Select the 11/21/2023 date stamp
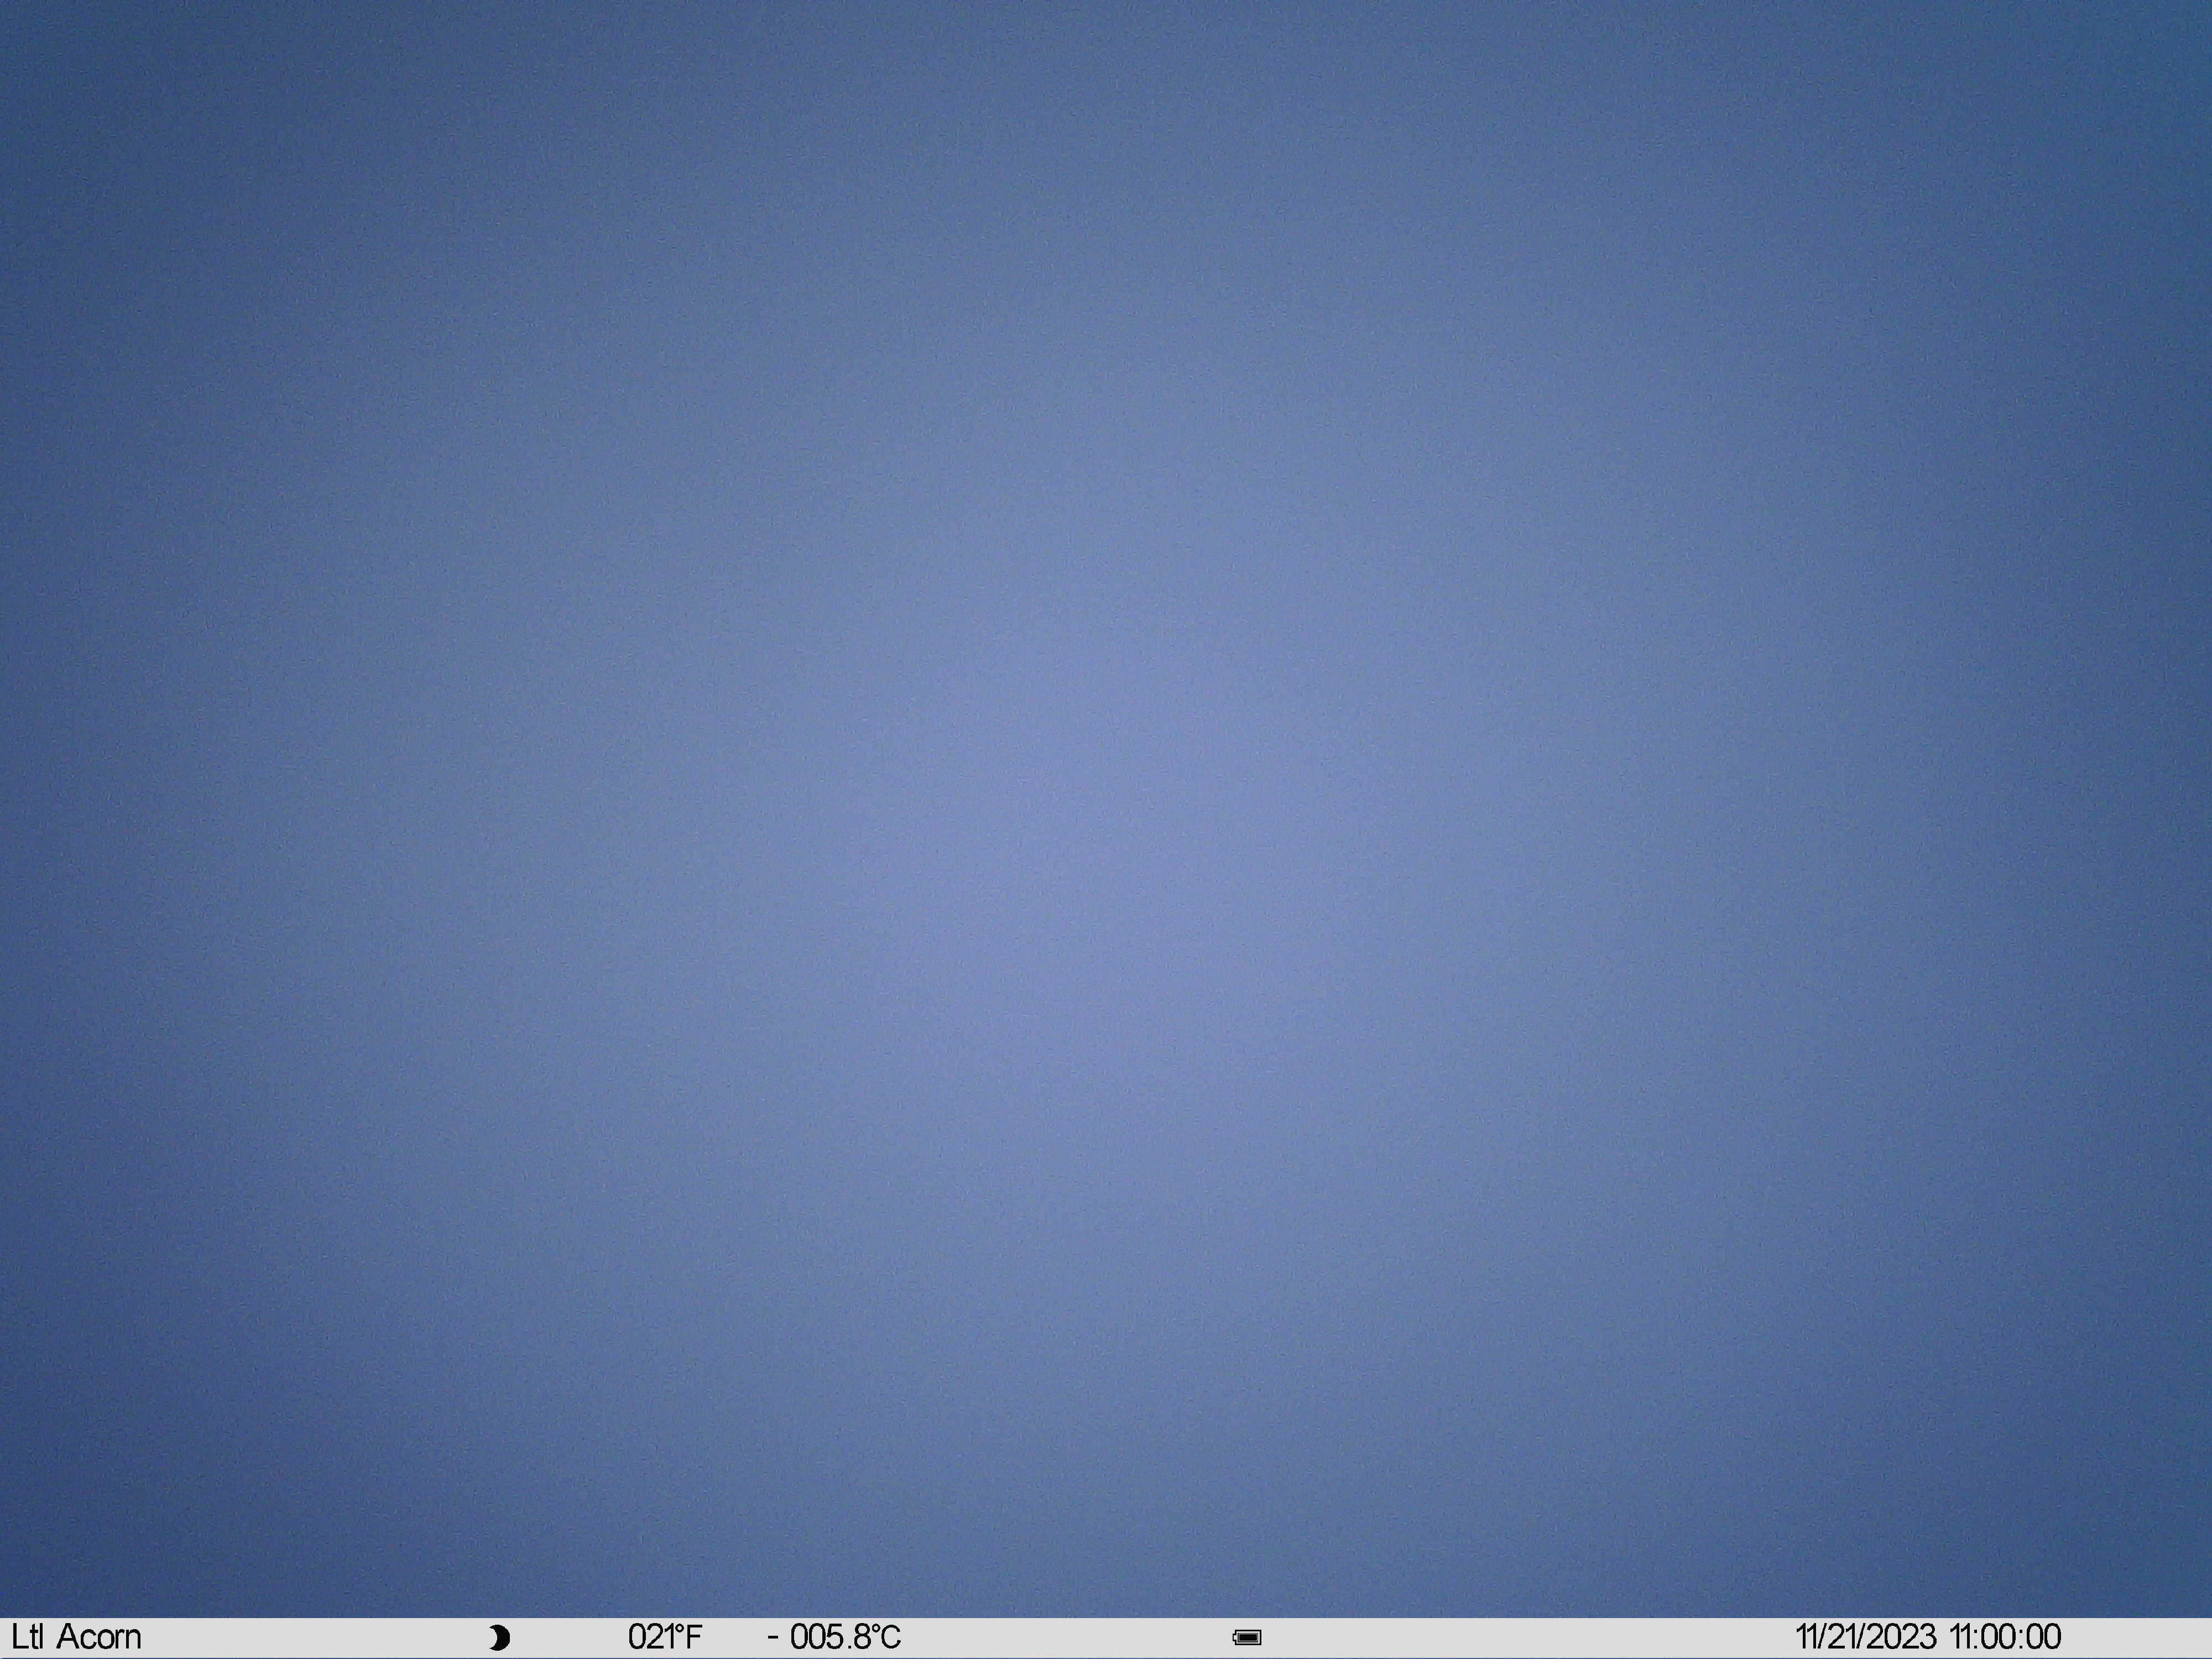Image resolution: width=2212 pixels, height=1659 pixels. (x=1866, y=1637)
